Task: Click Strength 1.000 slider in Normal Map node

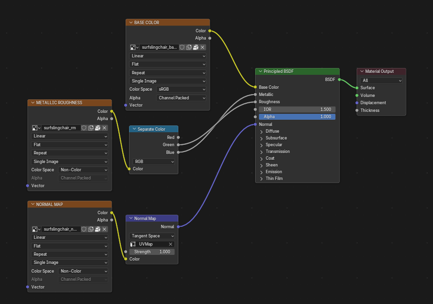Action: click(x=152, y=252)
